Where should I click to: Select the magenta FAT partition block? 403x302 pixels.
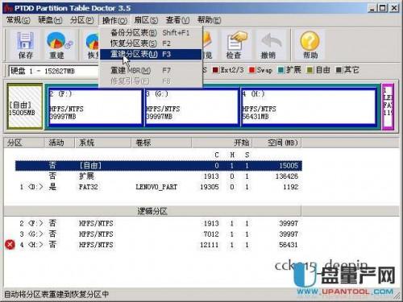tap(388, 106)
